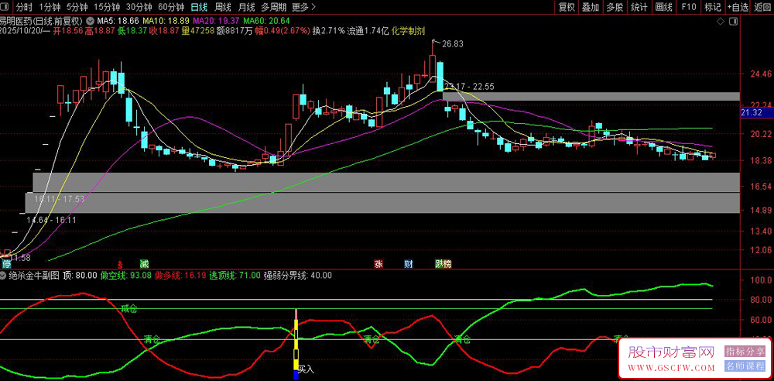
Task: Click the red $ event marker
Action: (119, 264)
